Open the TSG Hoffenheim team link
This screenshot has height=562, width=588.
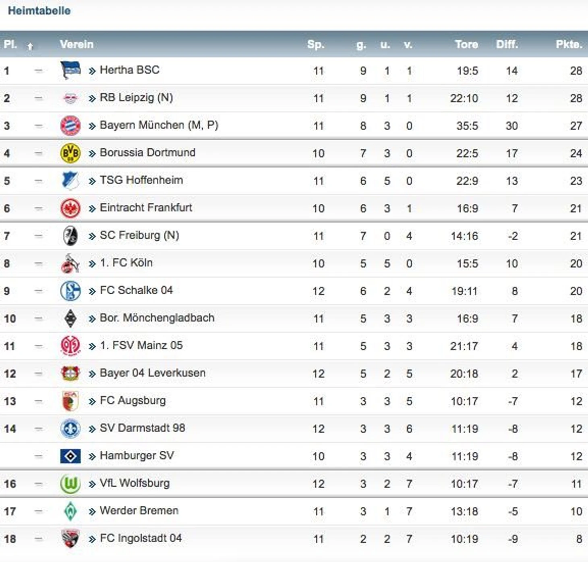pos(141,180)
